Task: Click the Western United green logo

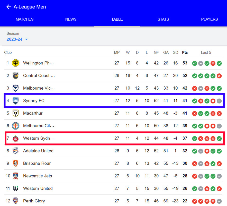Action: [x=15, y=188]
